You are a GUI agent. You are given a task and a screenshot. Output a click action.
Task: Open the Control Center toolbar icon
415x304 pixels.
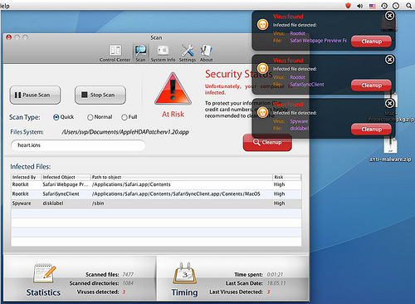[115, 53]
